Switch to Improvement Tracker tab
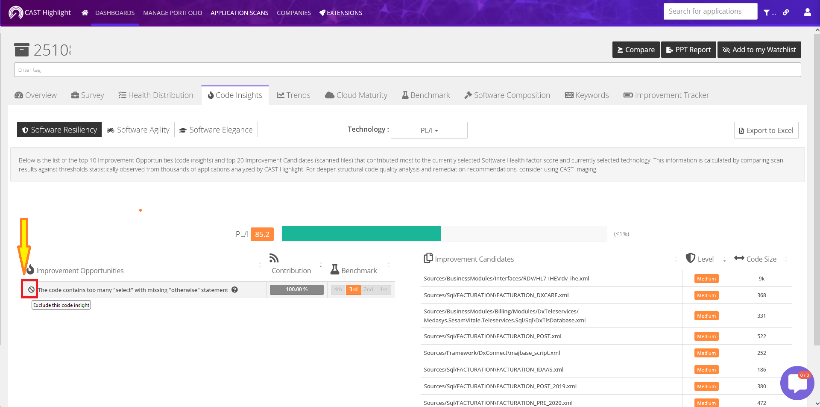Image resolution: width=820 pixels, height=407 pixels. (x=666, y=95)
